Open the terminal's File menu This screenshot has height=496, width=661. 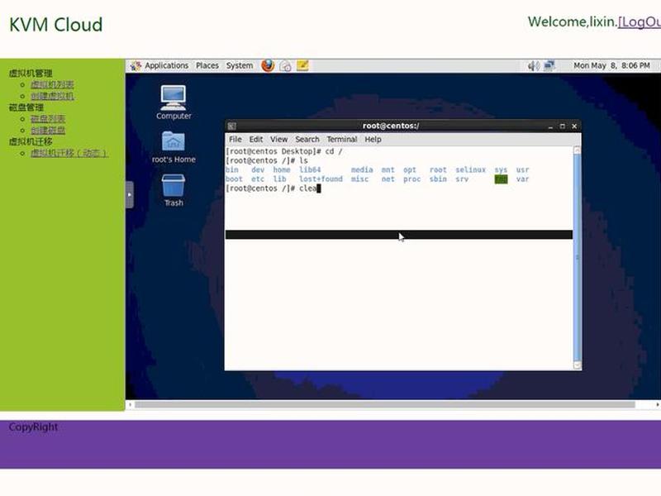pyautogui.click(x=235, y=139)
